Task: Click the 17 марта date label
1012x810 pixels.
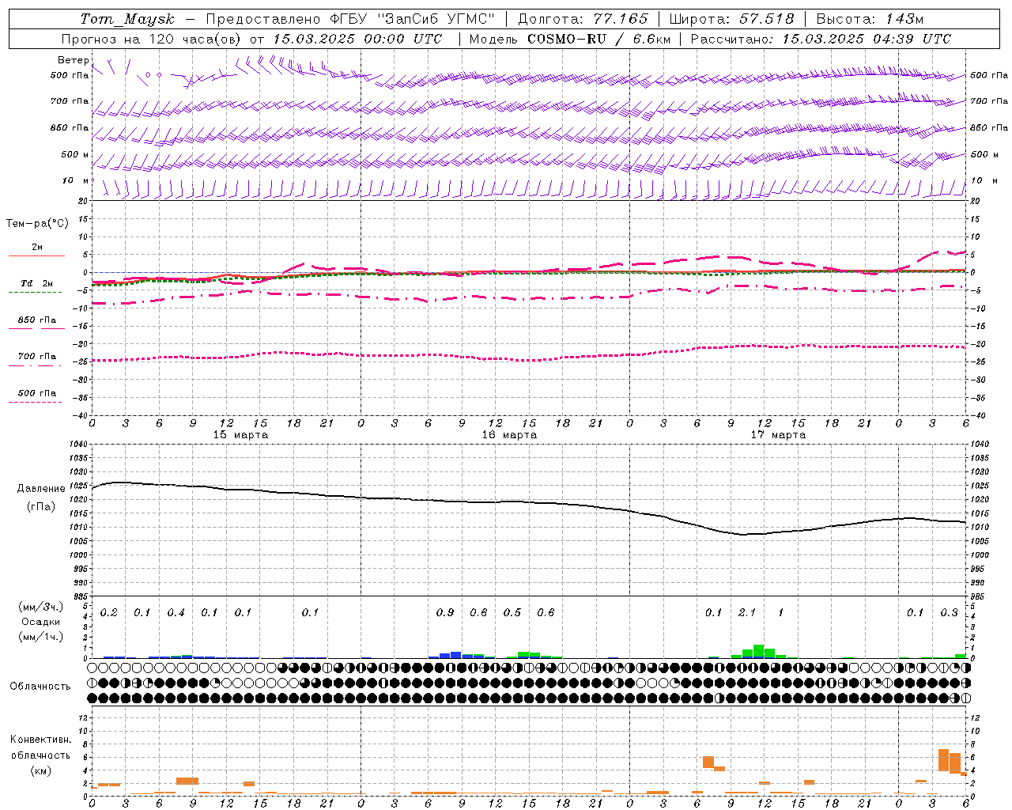Action: pyautogui.click(x=778, y=435)
